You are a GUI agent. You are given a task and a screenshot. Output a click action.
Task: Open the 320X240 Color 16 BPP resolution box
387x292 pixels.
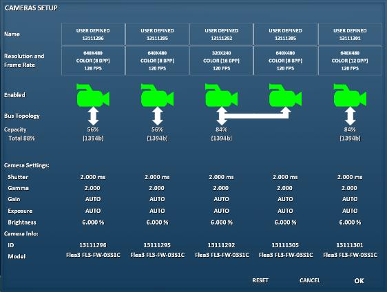(222, 61)
